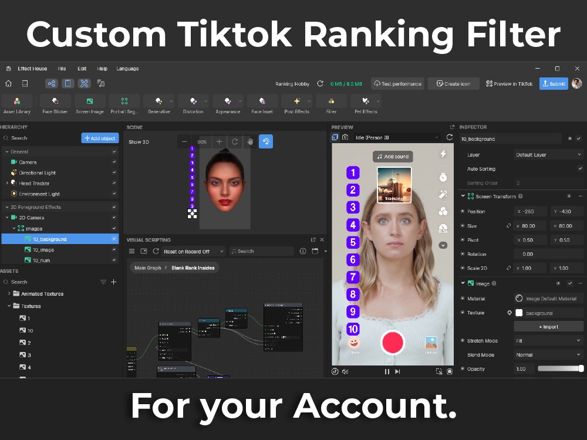
Task: Click the refresh icon beside Ranking Hobby
Action: [320, 83]
